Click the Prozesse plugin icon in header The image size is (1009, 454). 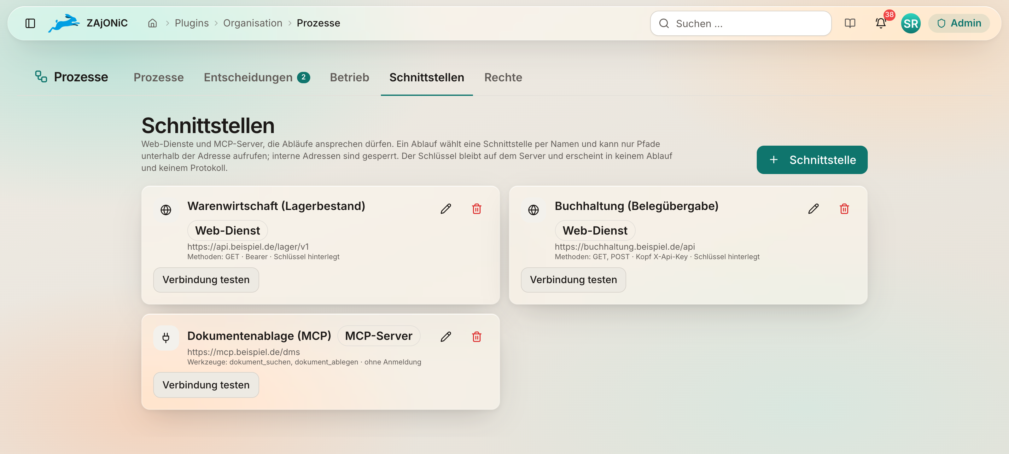tap(41, 76)
